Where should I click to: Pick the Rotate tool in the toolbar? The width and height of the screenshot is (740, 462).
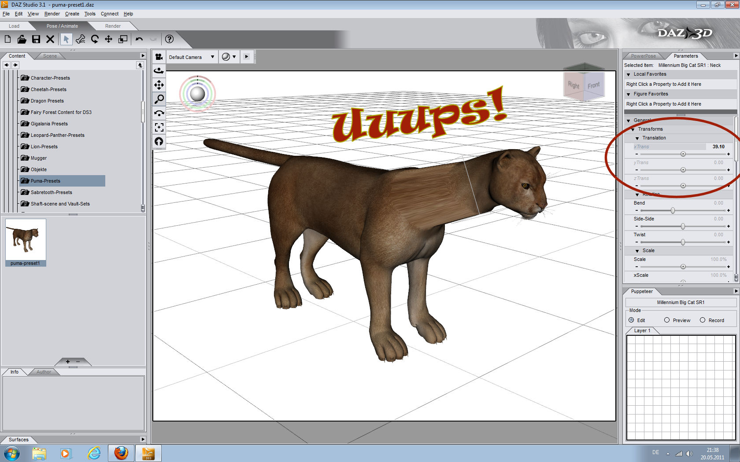[95, 39]
